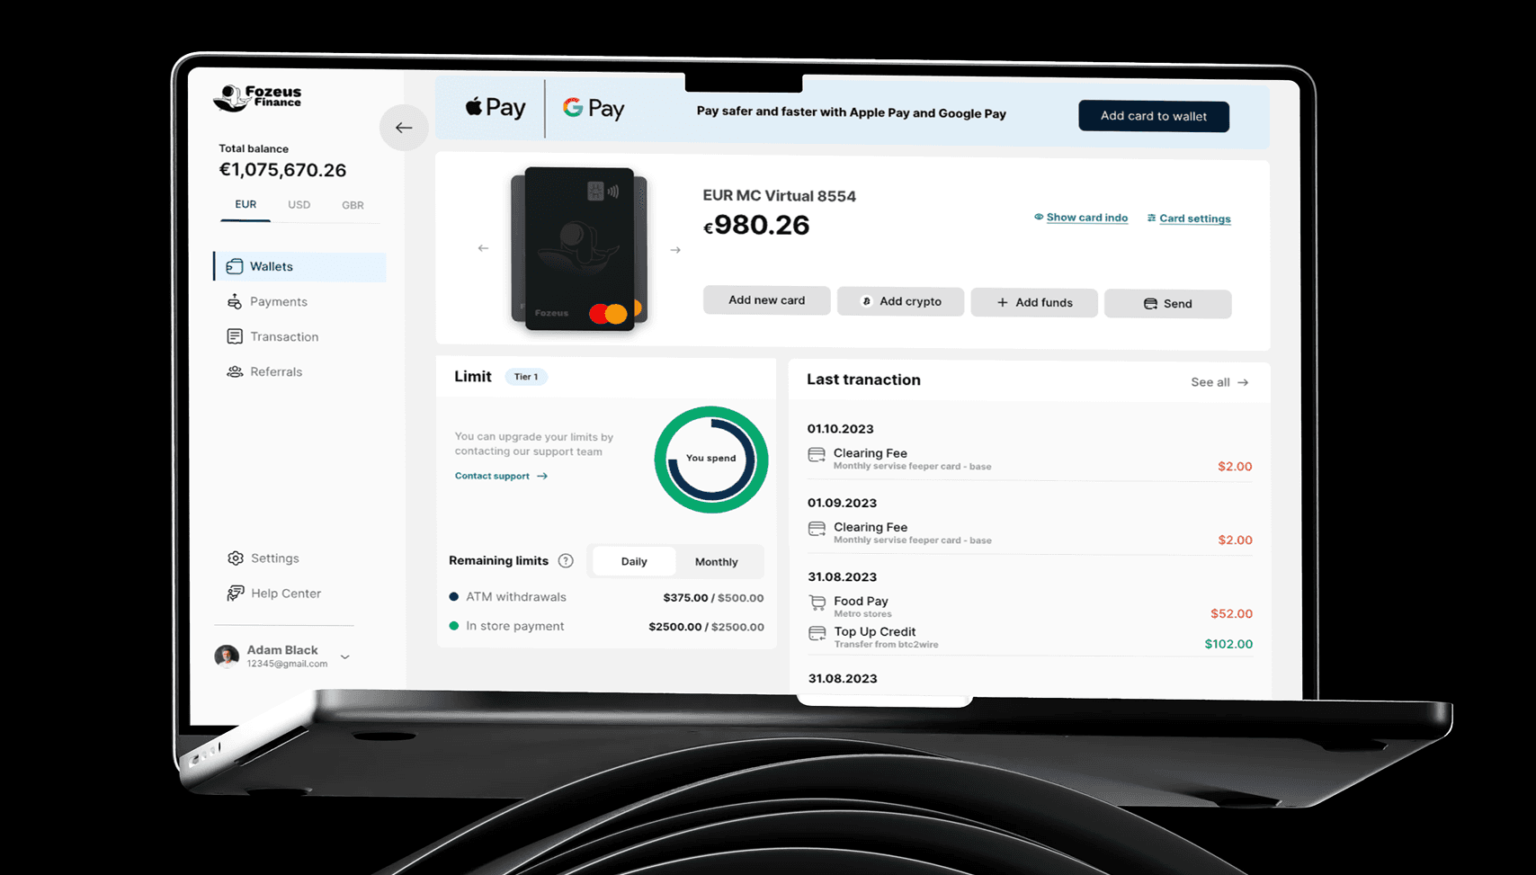This screenshot has width=1536, height=875.
Task: Switch to the USD currency tab
Action: pyautogui.click(x=299, y=204)
